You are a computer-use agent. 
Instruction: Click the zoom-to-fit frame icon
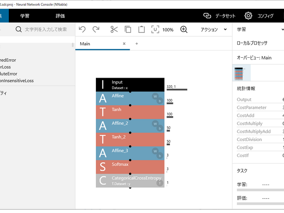click(x=155, y=29)
